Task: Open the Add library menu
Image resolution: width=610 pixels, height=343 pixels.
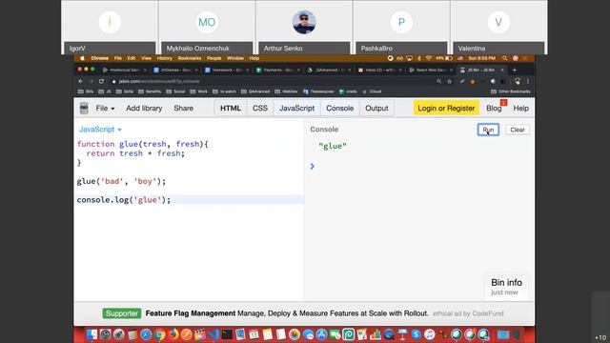Action: pyautogui.click(x=144, y=108)
